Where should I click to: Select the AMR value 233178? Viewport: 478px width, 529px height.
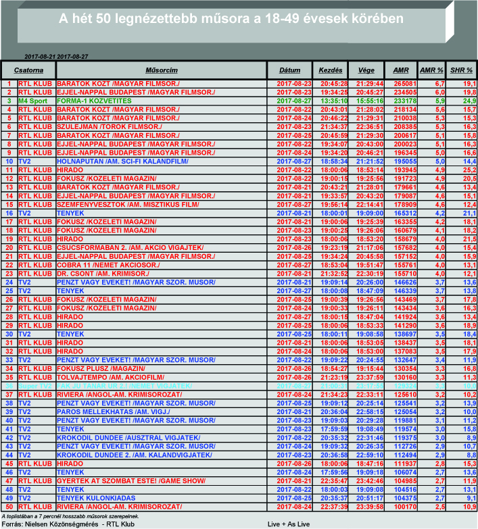pyautogui.click(x=405, y=101)
